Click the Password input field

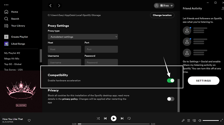click(x=101, y=62)
